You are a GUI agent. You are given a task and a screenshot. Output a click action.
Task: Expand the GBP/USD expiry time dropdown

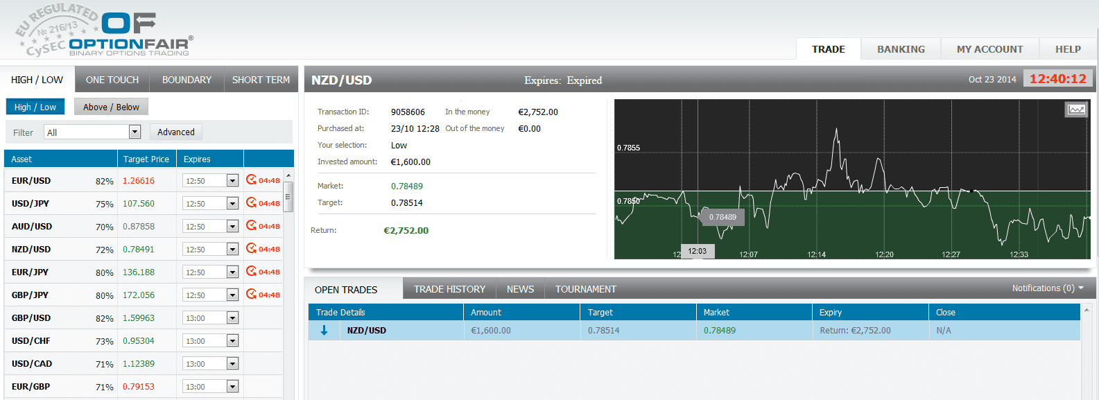pyautogui.click(x=232, y=318)
